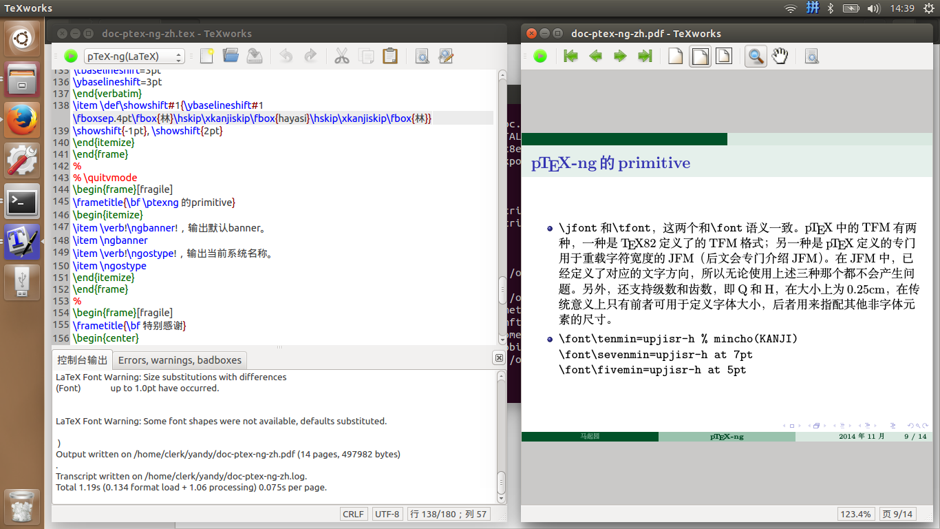Click the page 9/14 indicator in PDF status bar
The height and width of the screenshot is (529, 940).
898,514
